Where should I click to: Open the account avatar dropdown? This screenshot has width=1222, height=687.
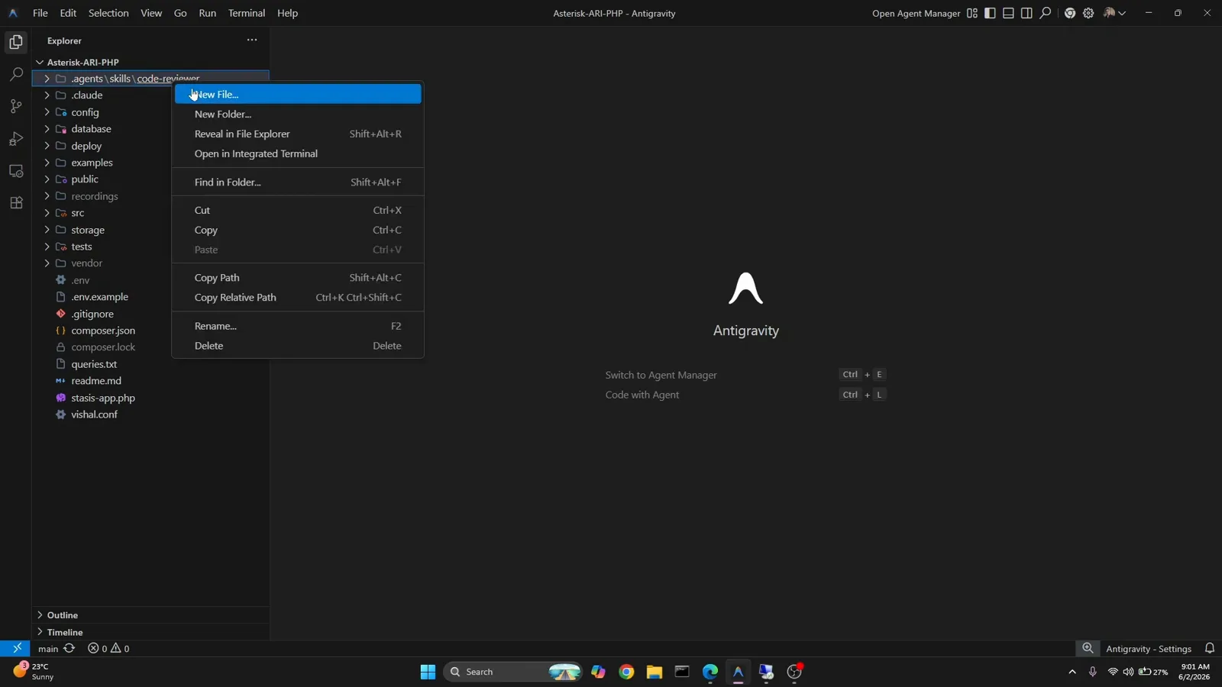pos(1115,13)
